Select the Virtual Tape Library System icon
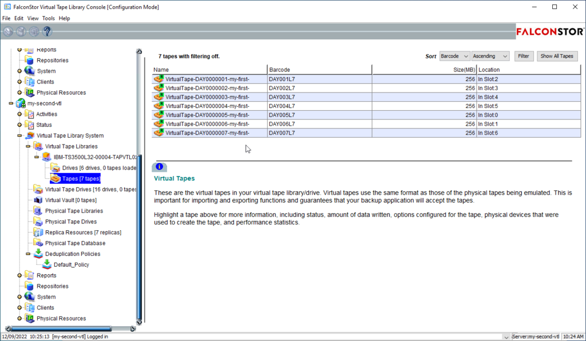Image resolution: width=586 pixels, height=341 pixels. point(30,135)
